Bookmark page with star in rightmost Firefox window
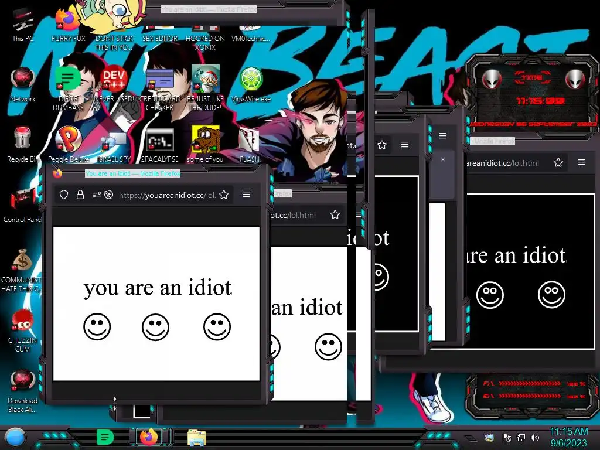600x450 pixels. tap(558, 163)
